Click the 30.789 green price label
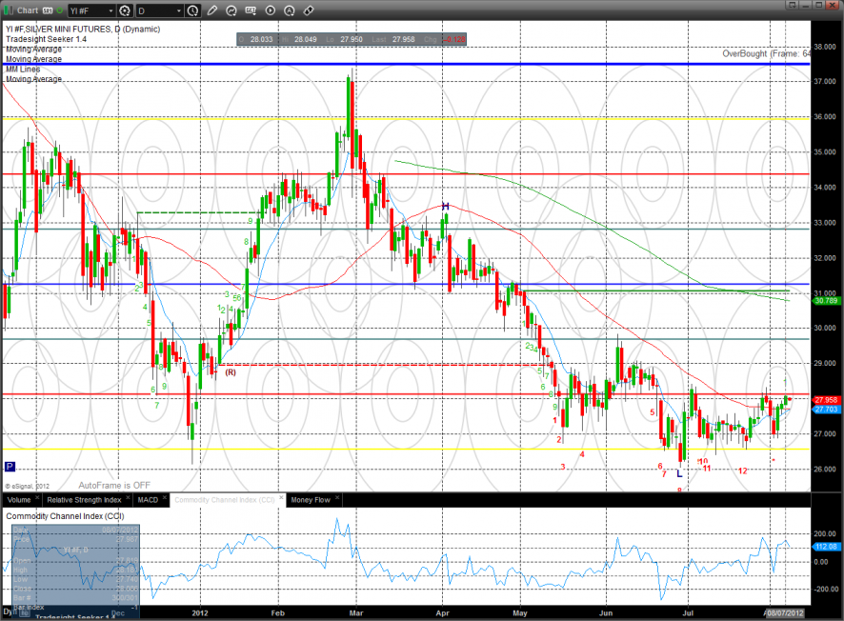The width and height of the screenshot is (844, 621). 825,301
